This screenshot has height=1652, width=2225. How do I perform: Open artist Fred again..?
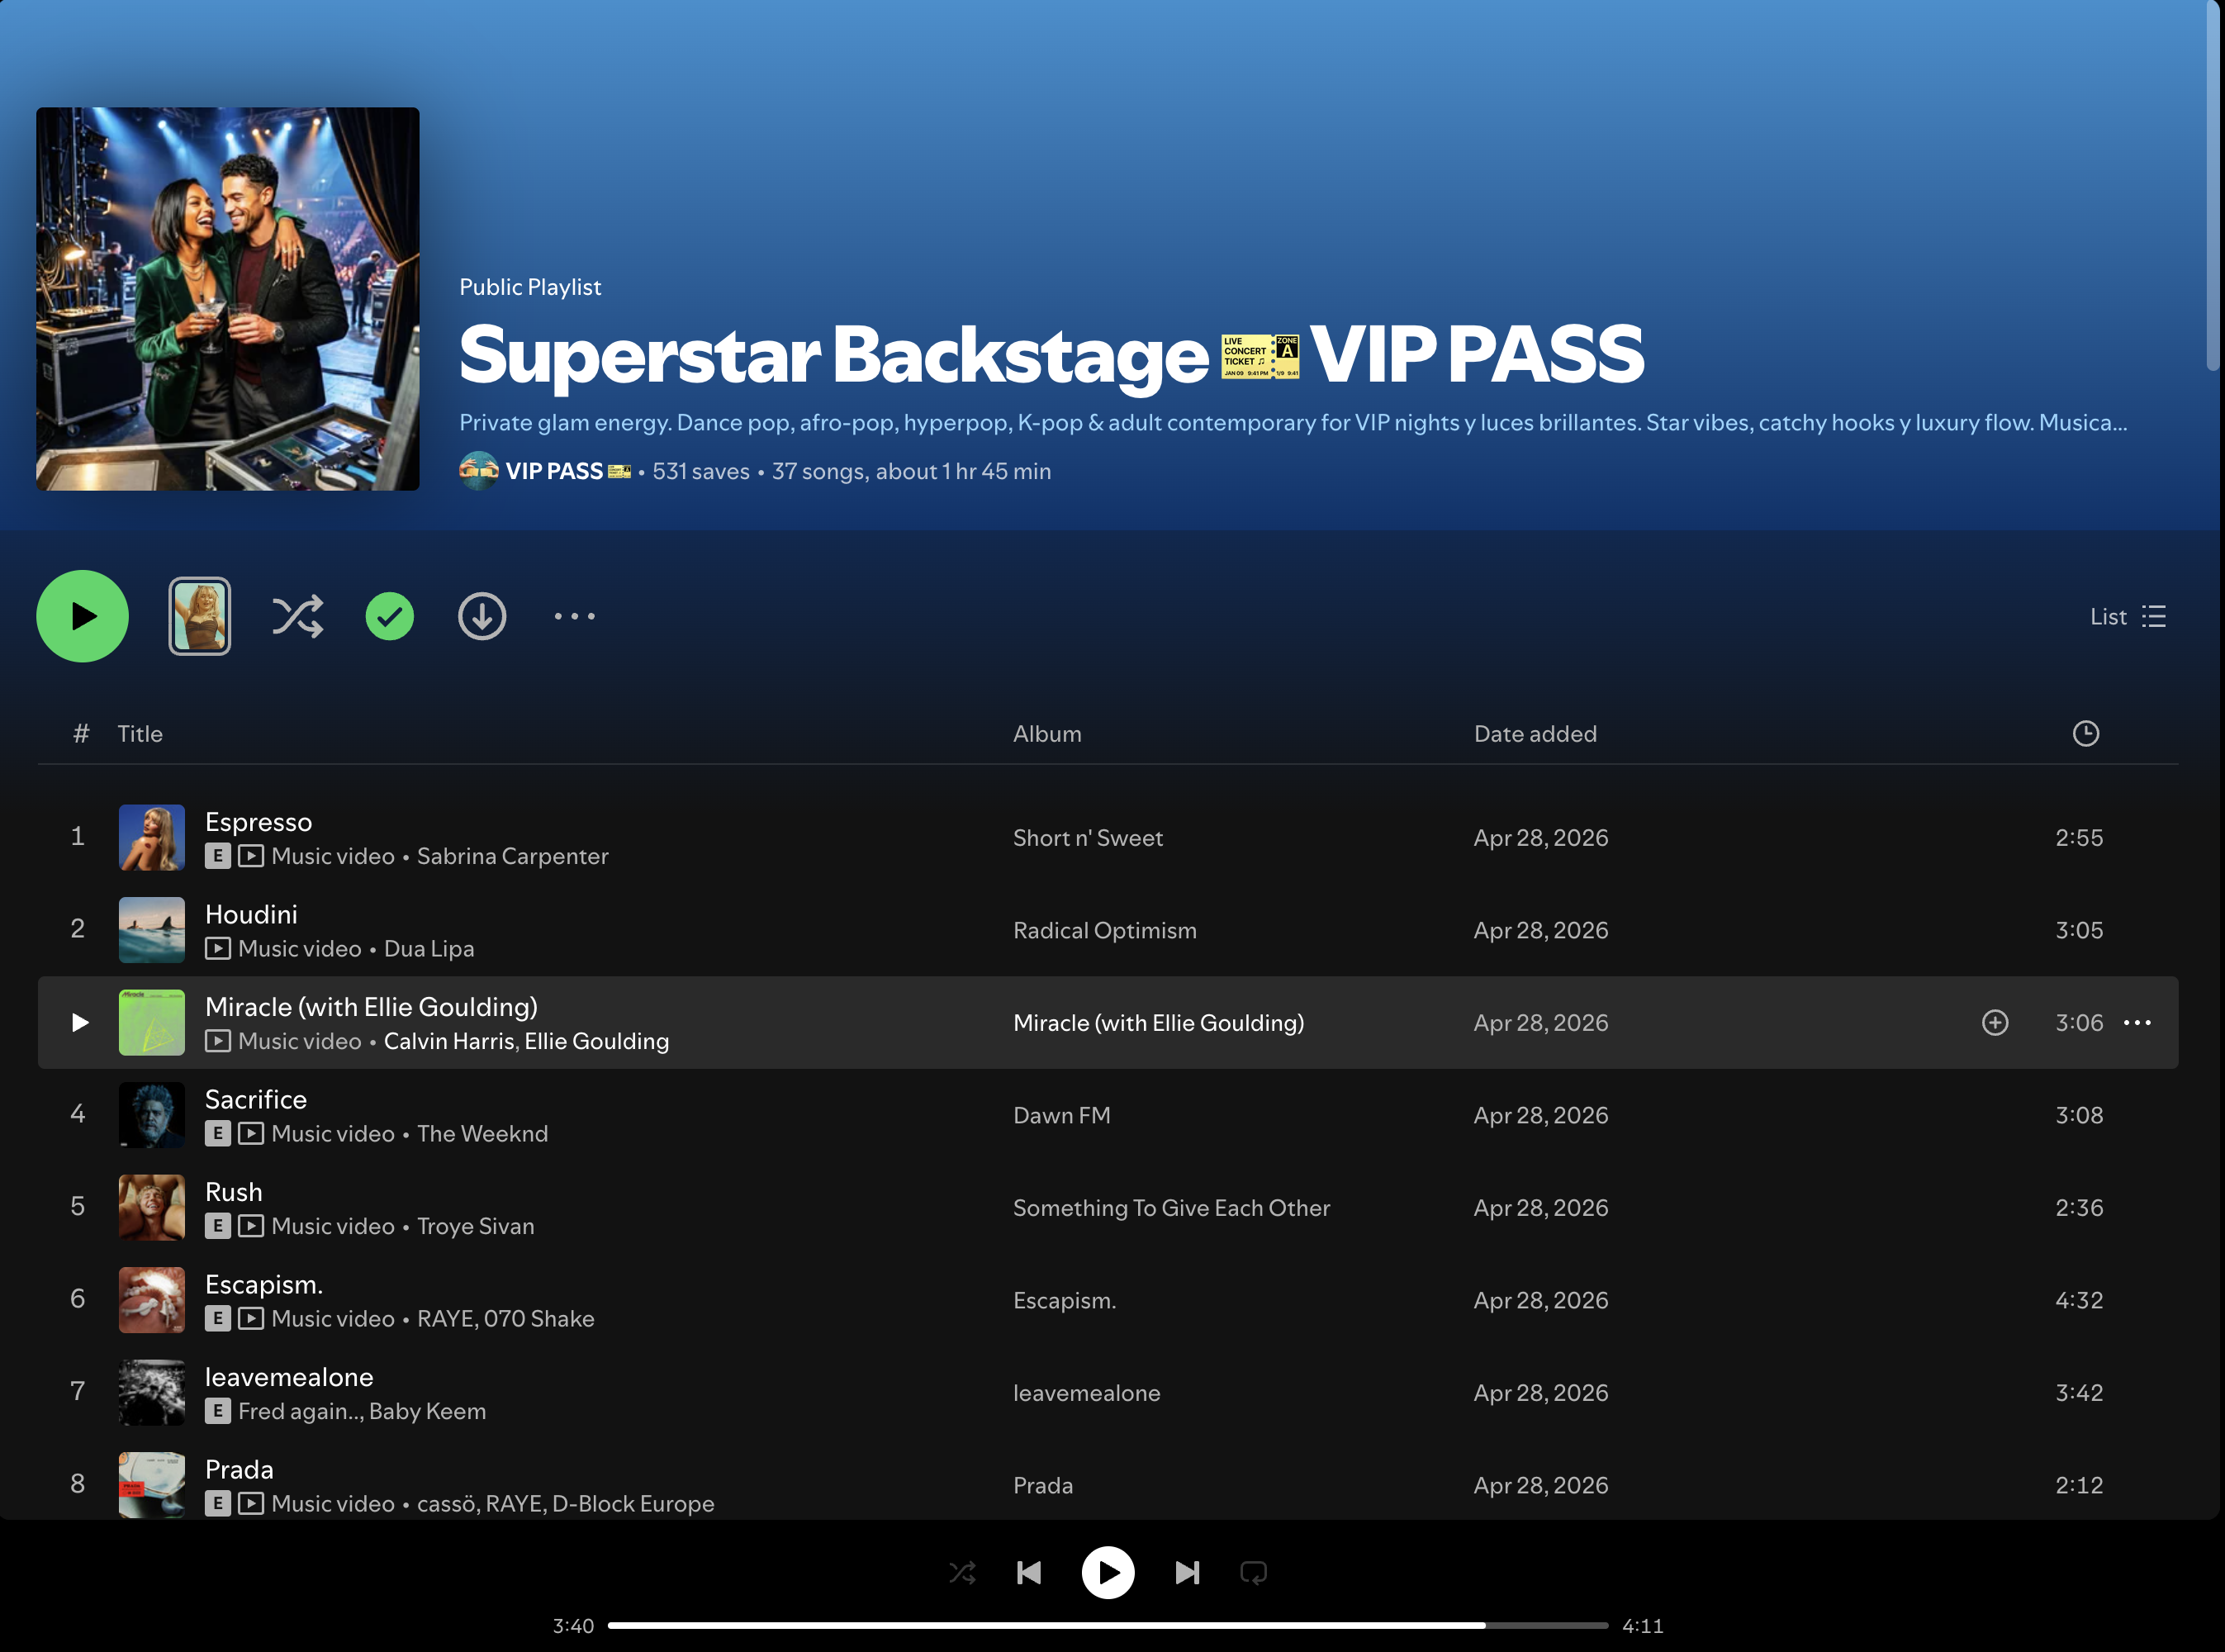click(300, 1411)
